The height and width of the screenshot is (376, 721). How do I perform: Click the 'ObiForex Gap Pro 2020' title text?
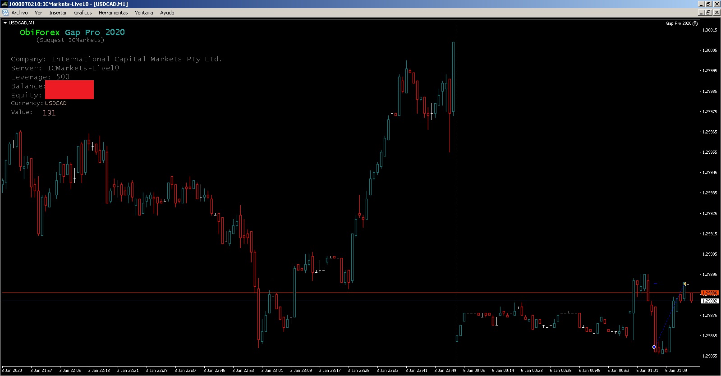72,32
